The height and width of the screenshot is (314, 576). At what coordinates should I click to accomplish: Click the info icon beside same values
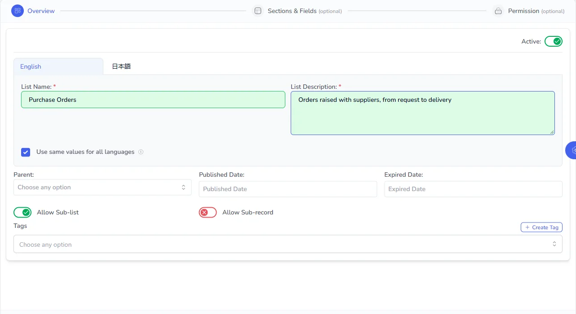pyautogui.click(x=141, y=152)
